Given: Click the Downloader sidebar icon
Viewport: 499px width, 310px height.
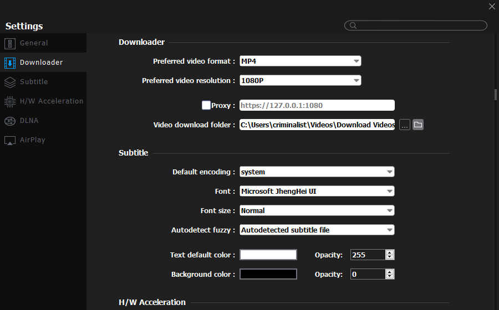Looking at the screenshot, I should (10, 63).
